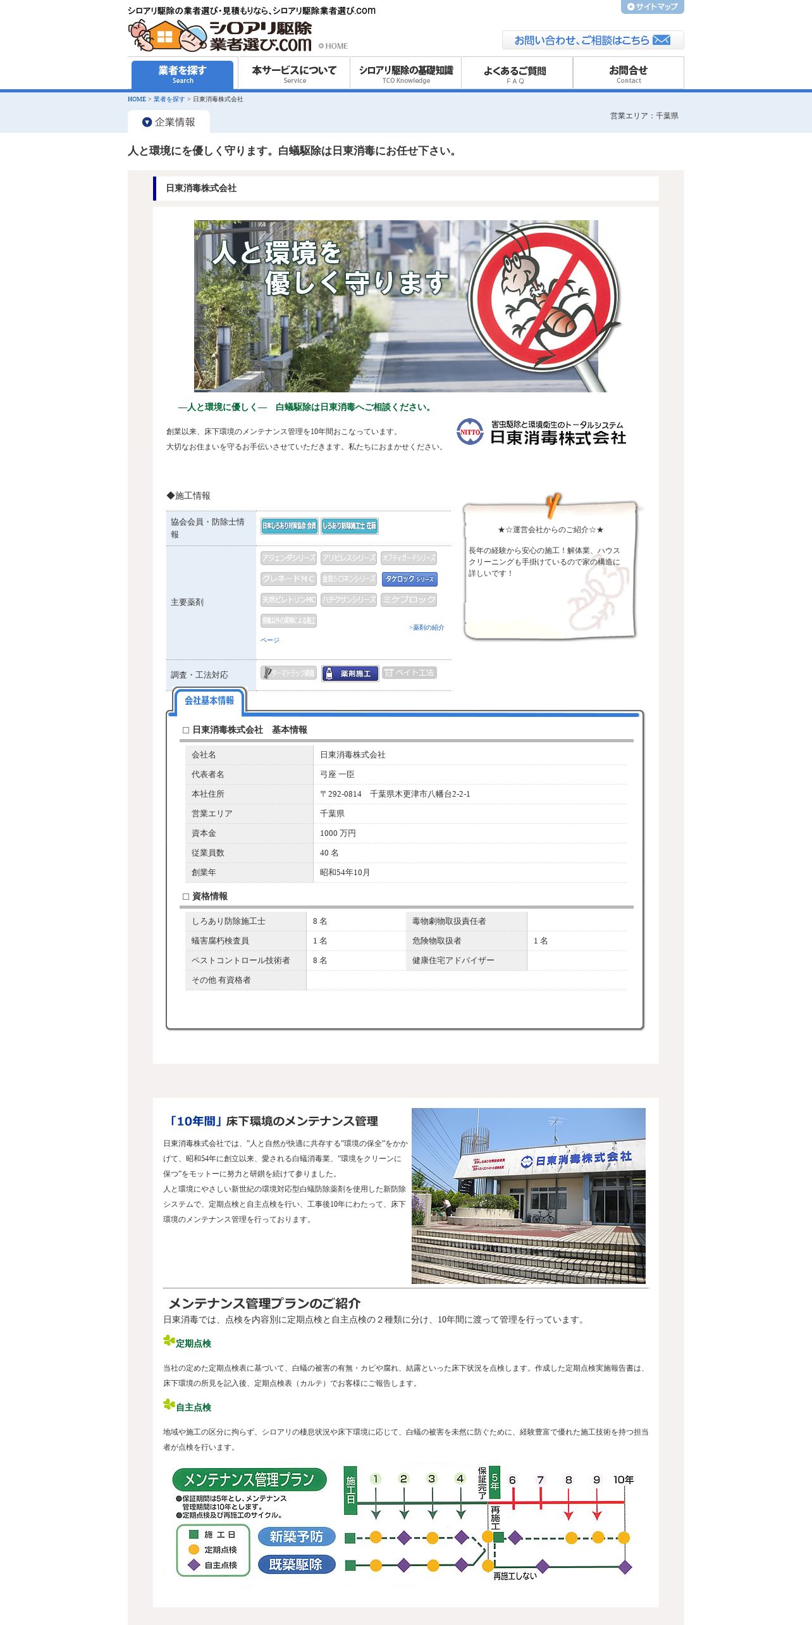Click the 日本しろあり対策協会 会員 badge
Viewport: 812px width, 1625px height.
click(x=289, y=526)
